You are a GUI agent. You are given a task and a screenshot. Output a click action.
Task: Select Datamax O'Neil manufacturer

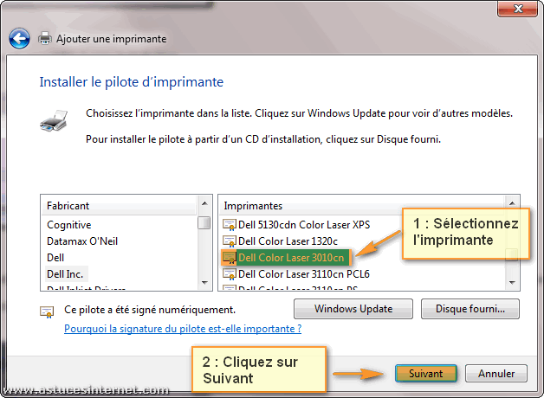82,241
